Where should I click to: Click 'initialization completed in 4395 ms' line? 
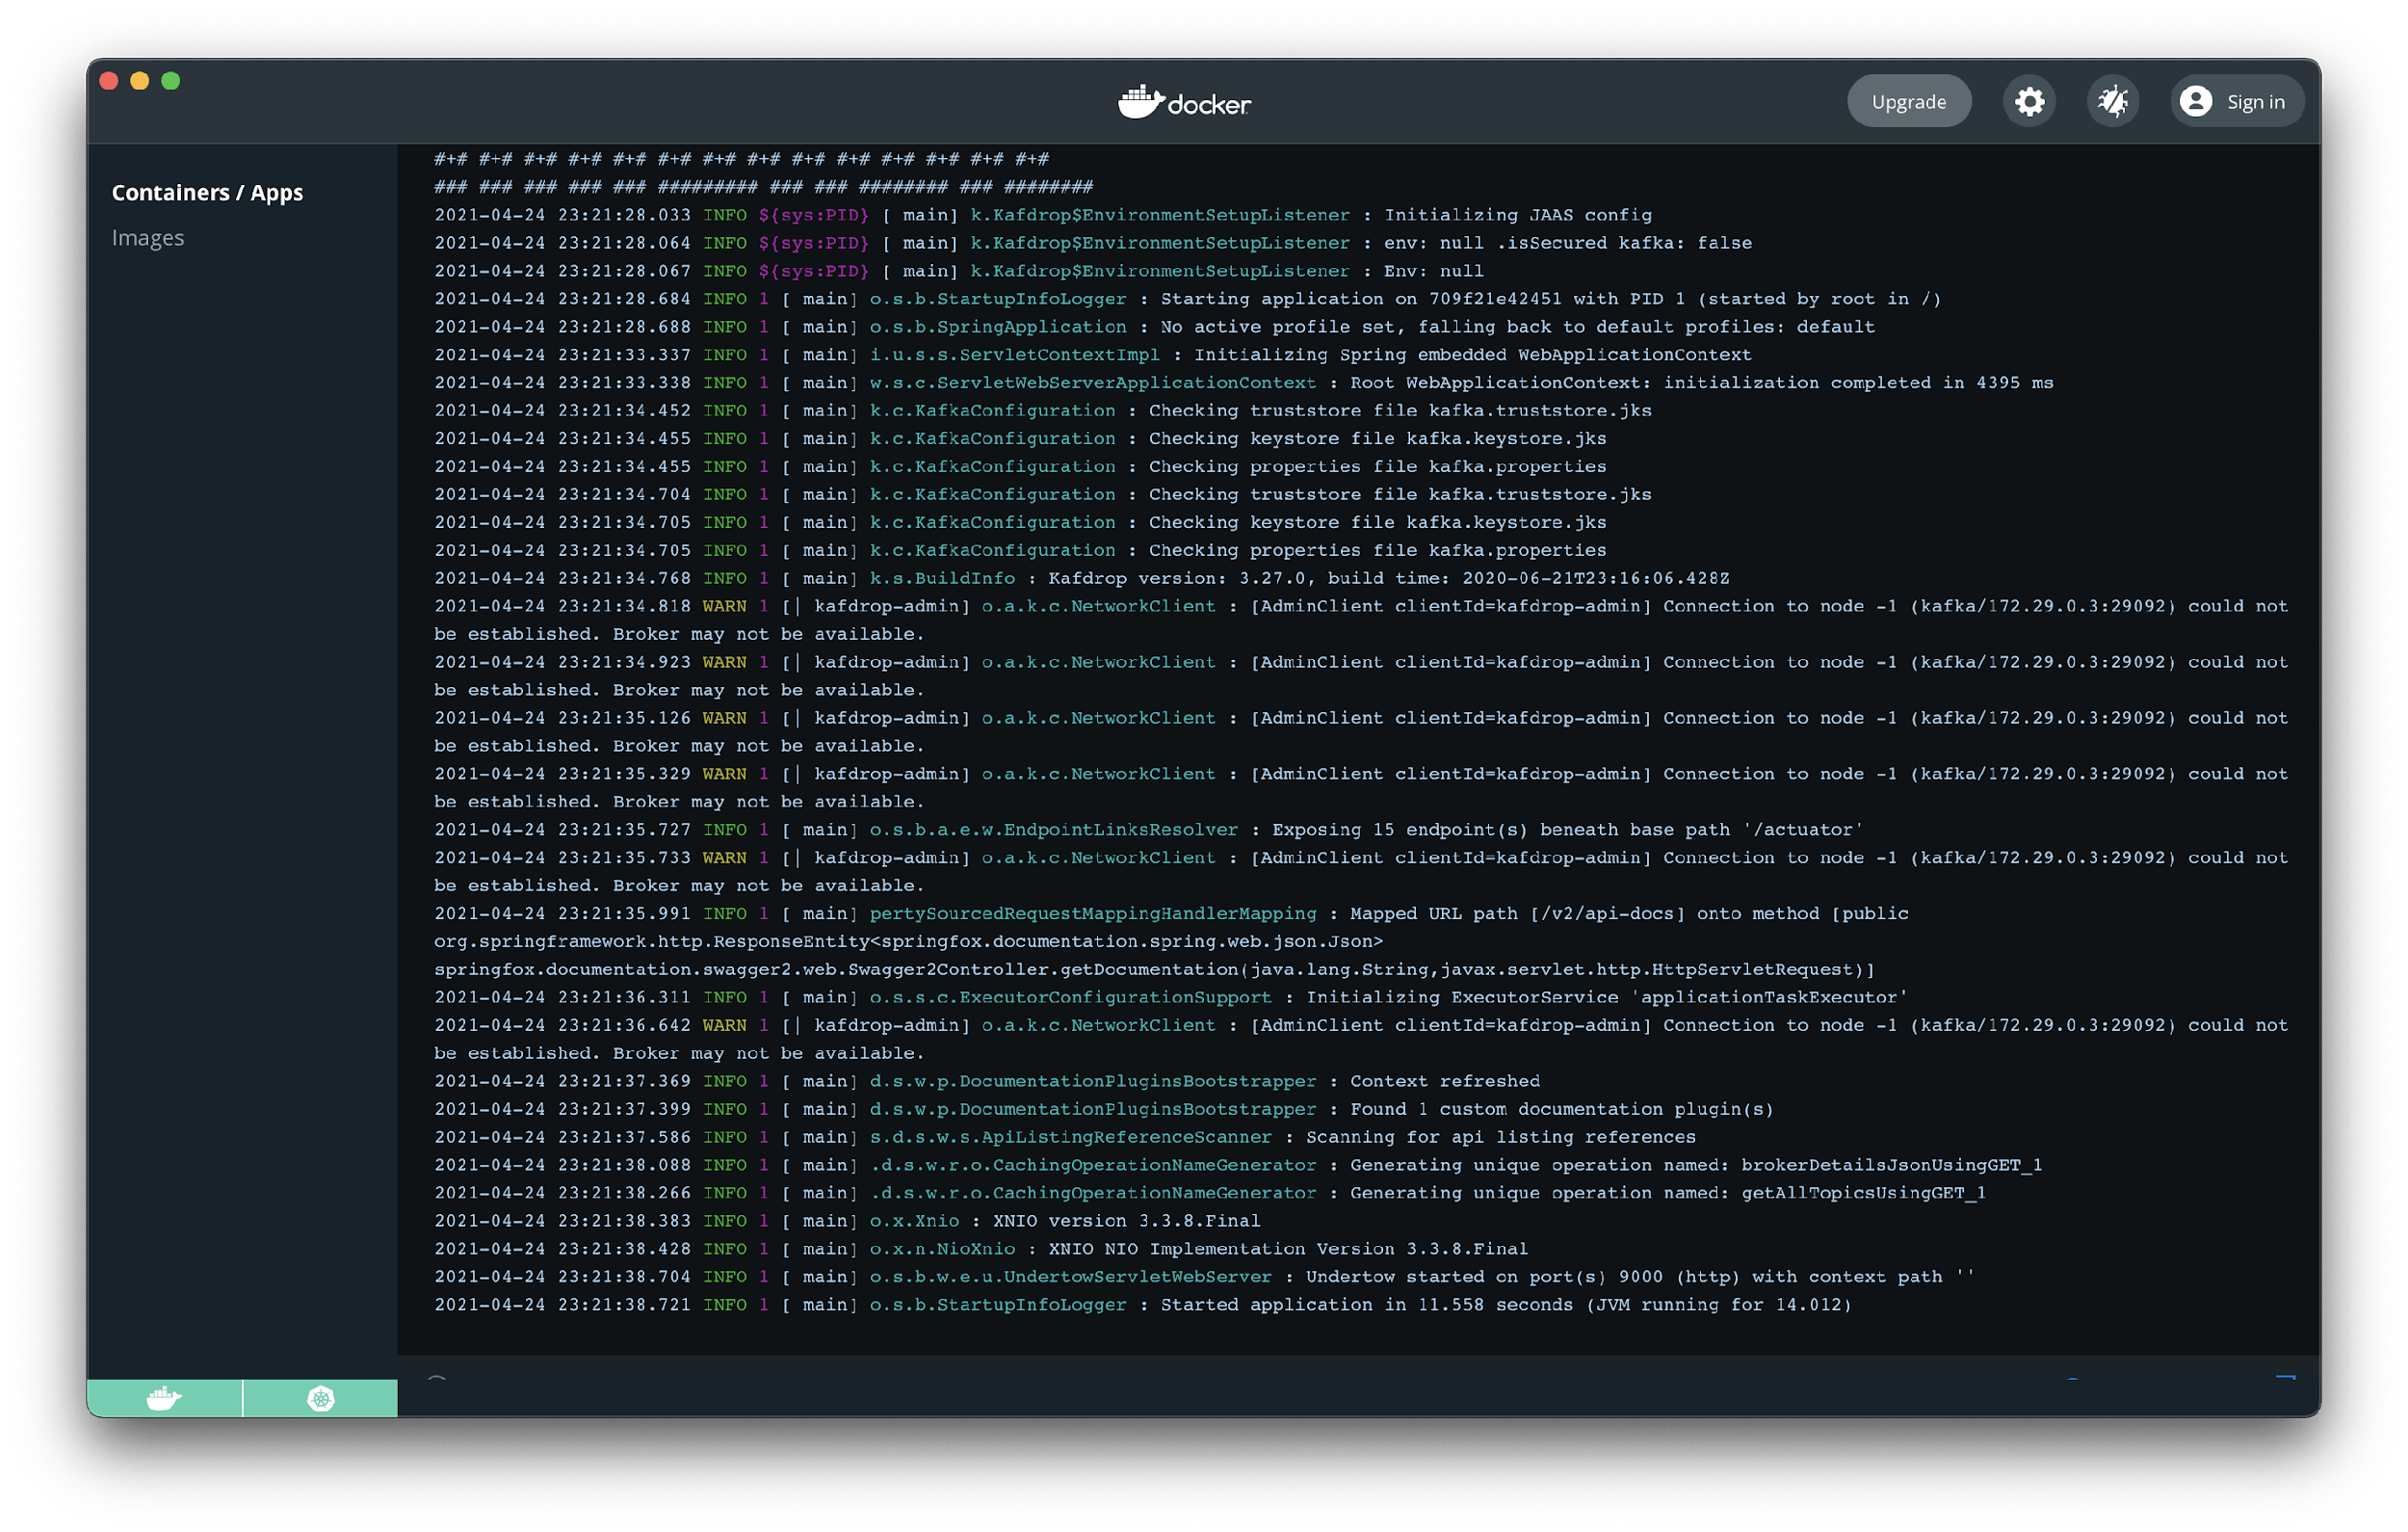(x=1244, y=383)
